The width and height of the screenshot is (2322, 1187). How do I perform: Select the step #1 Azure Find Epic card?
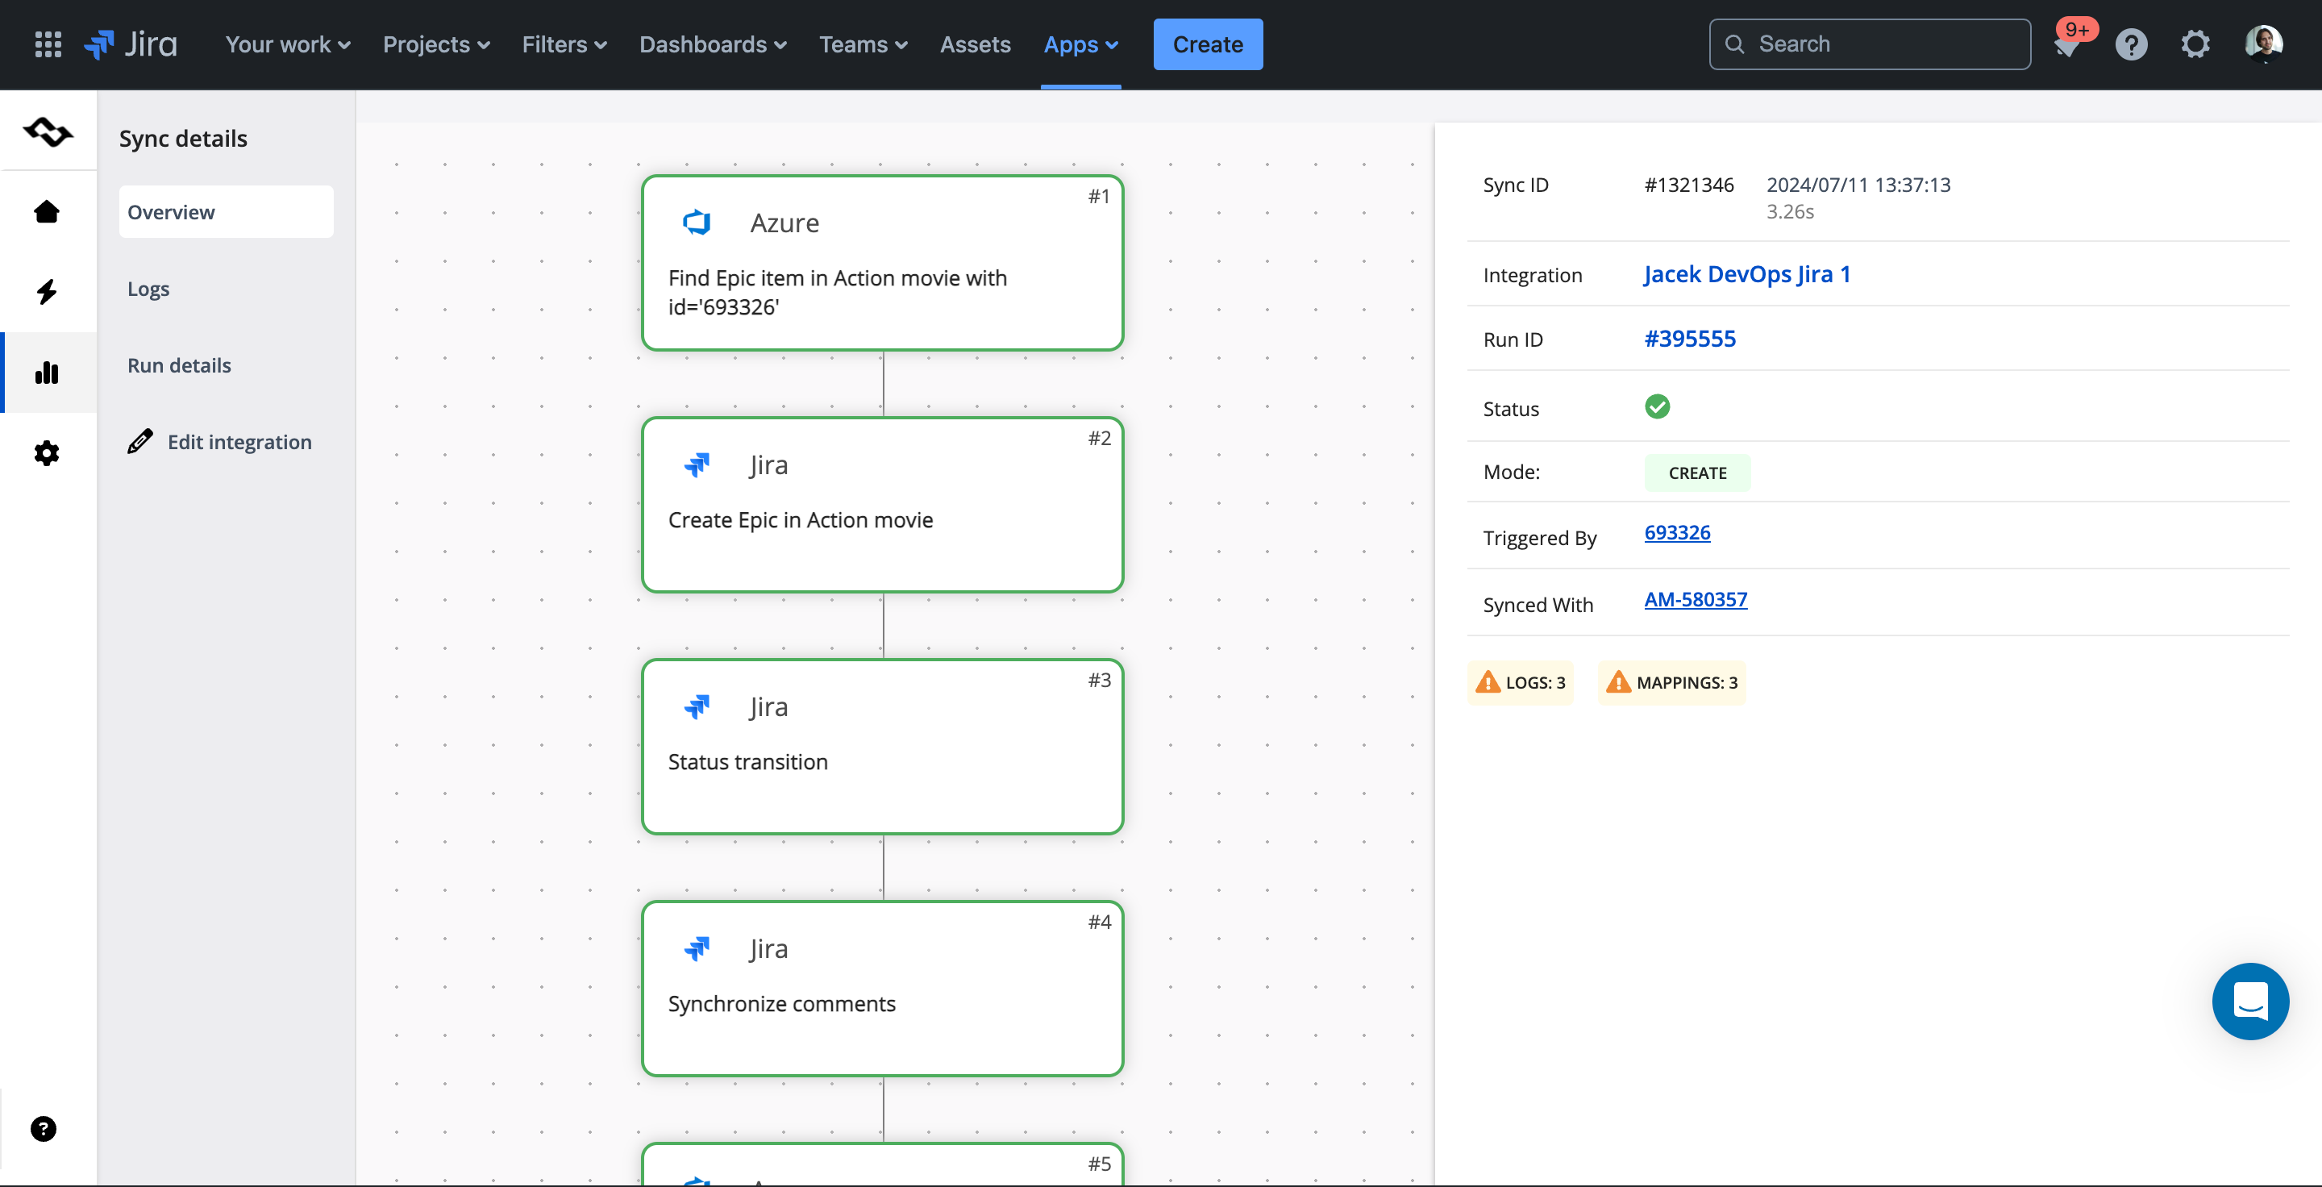tap(883, 262)
